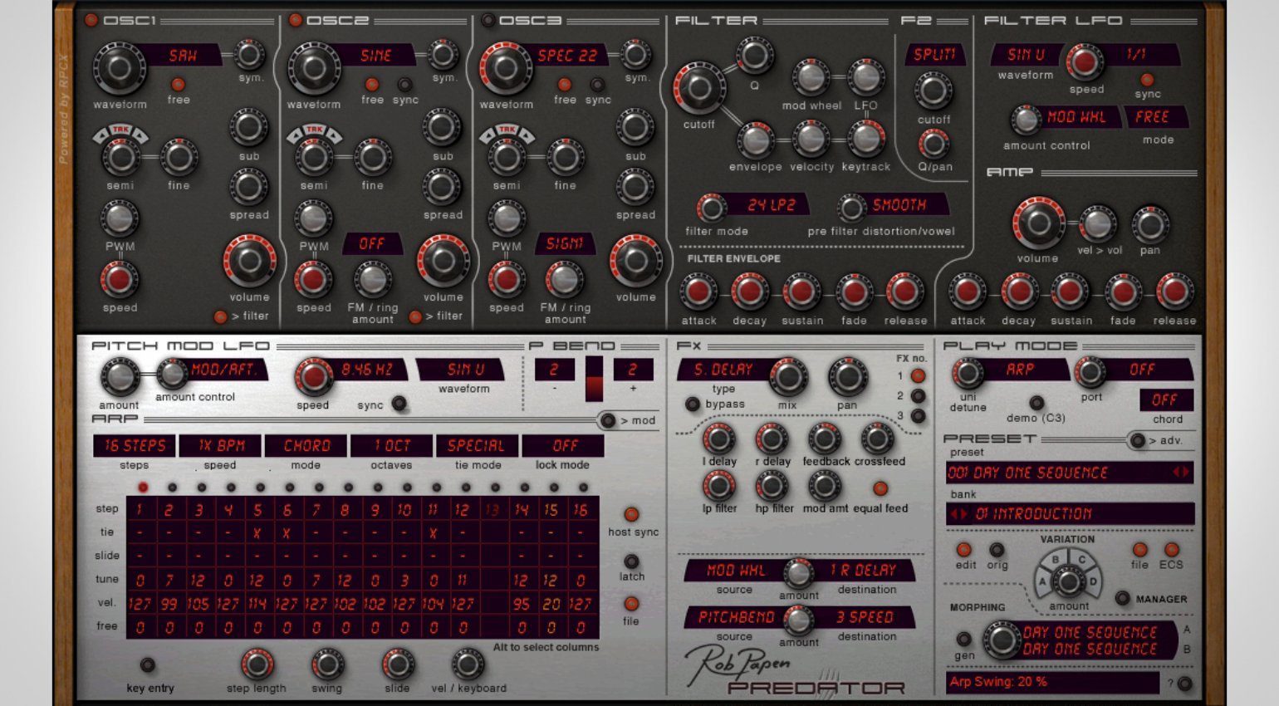1279x706 pixels.
Task: Click the preset edit button
Action: pos(963,549)
